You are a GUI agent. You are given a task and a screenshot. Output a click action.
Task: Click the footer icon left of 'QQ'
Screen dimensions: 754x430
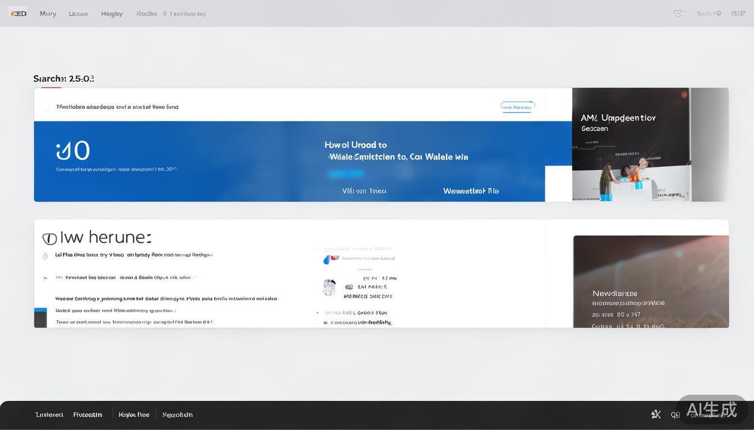coord(656,414)
